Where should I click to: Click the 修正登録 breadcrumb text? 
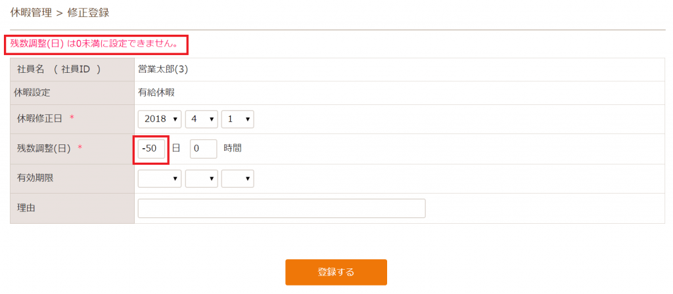(x=88, y=13)
